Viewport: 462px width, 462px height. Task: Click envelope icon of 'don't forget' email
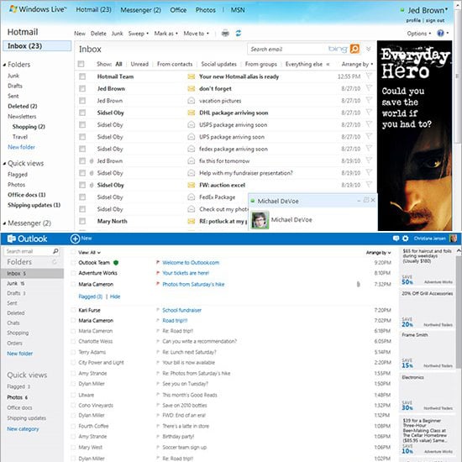tap(192, 89)
